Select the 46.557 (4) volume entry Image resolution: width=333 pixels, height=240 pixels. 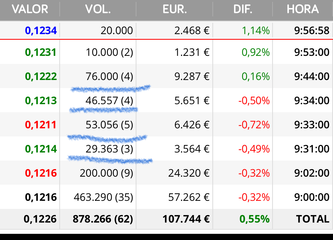coord(109,101)
